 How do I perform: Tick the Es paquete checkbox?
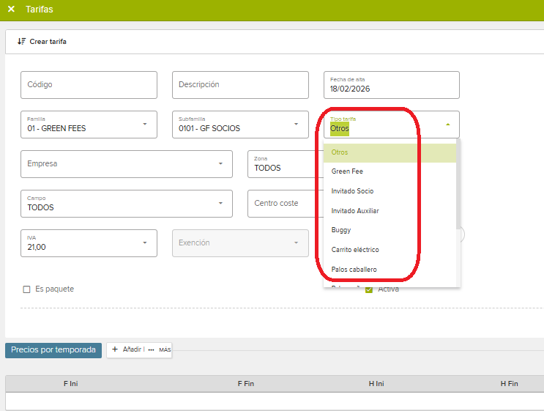tap(27, 289)
